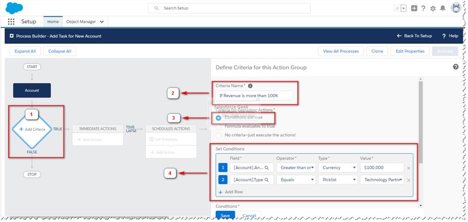Screen dimensions: 468x222
Task: Click Expand All button
Action: pos(25,51)
